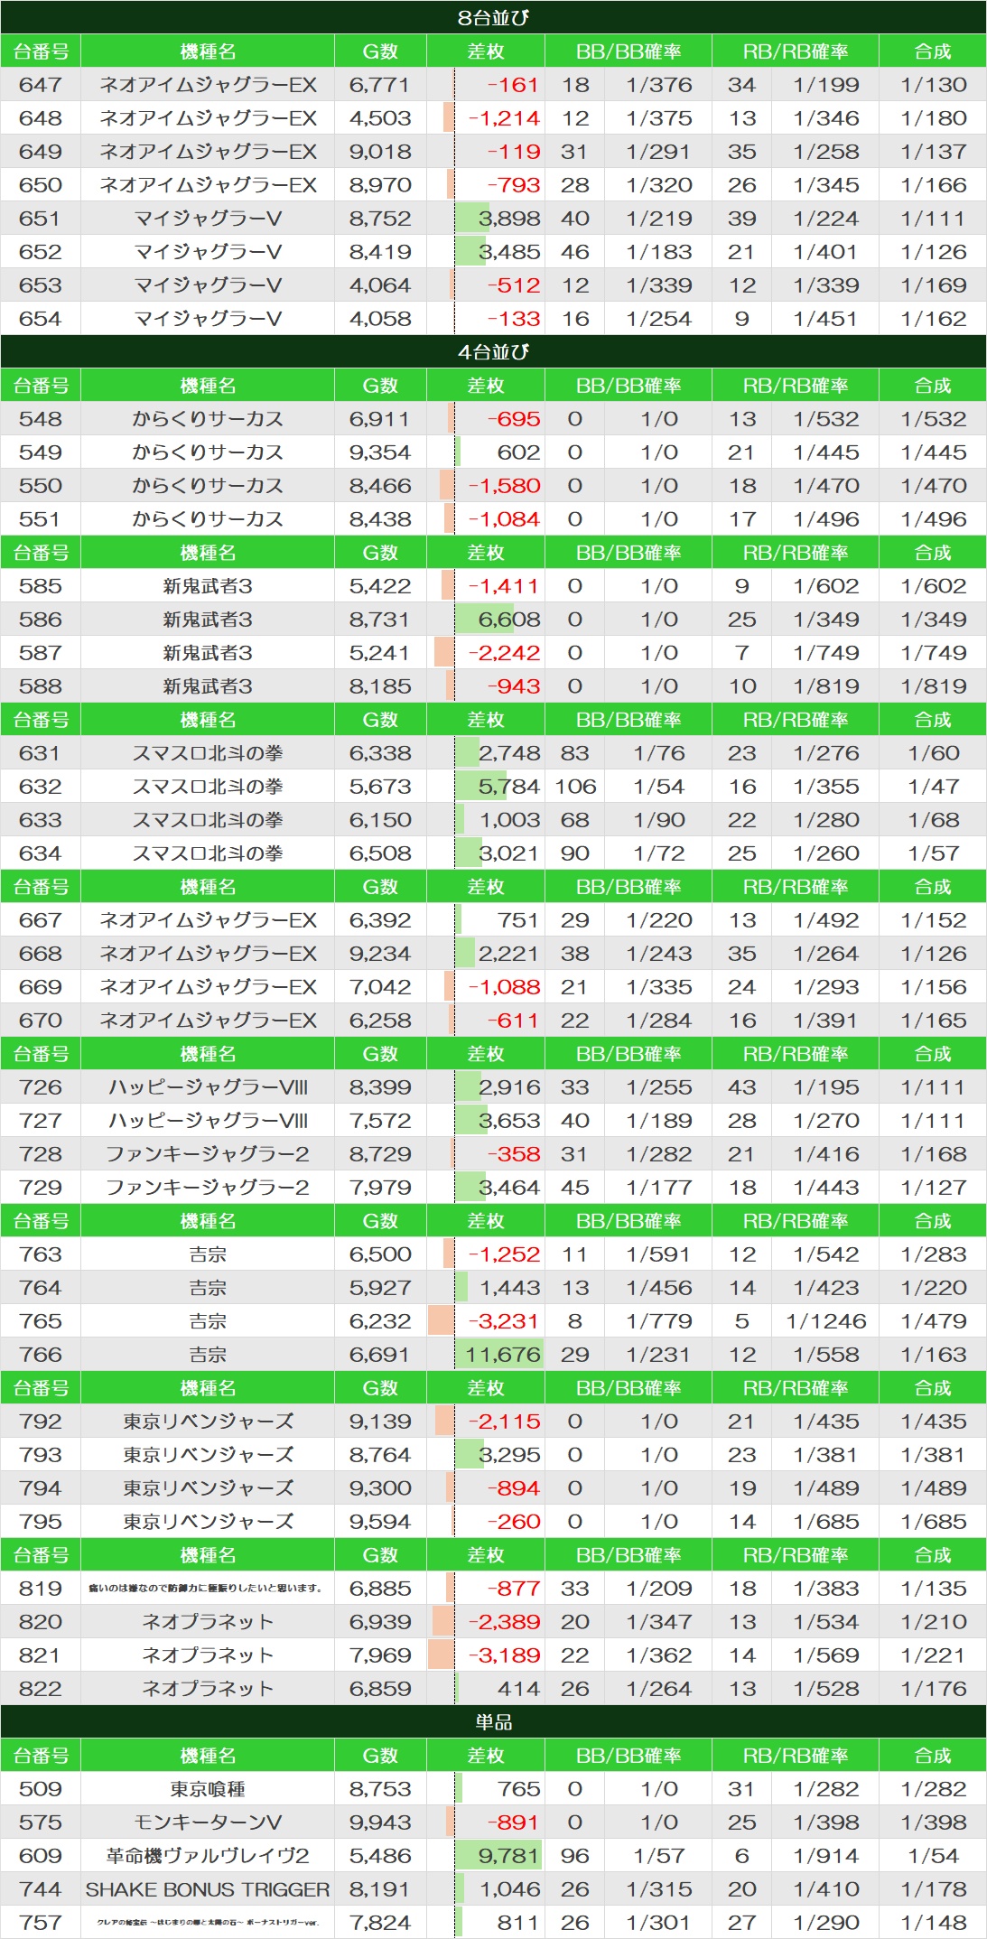The height and width of the screenshot is (1939, 987).
Task: Select machine number 551 cell
Action: pos(41,519)
